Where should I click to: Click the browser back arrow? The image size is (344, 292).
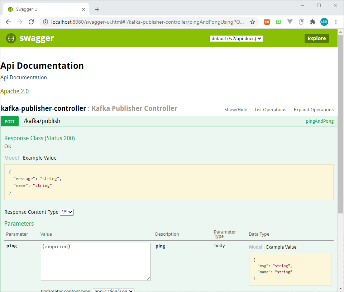[x=8, y=22]
